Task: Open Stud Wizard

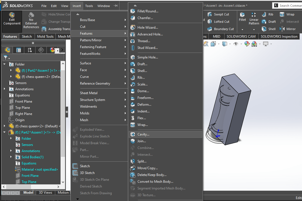Action: tap(165, 48)
